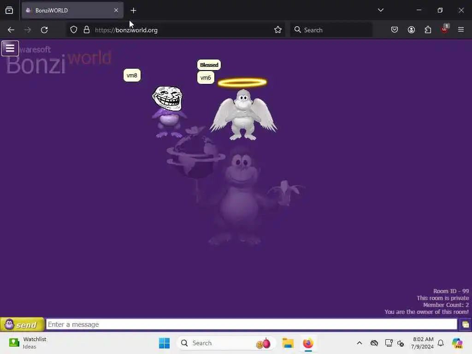Open the BonziWORLD hamburger menu

point(10,48)
